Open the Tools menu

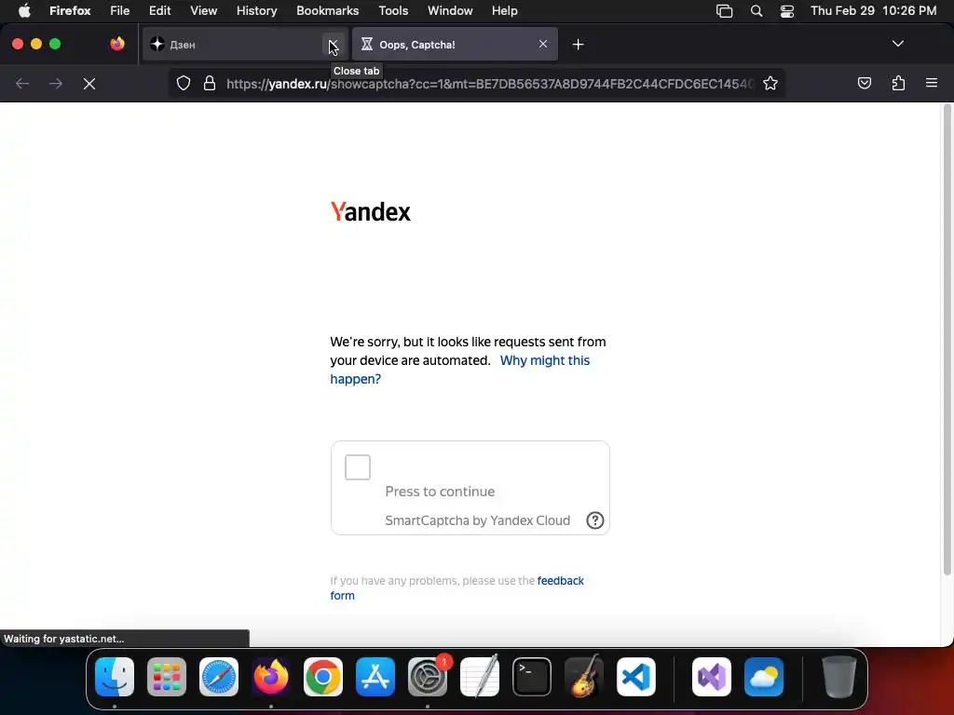[x=393, y=10]
